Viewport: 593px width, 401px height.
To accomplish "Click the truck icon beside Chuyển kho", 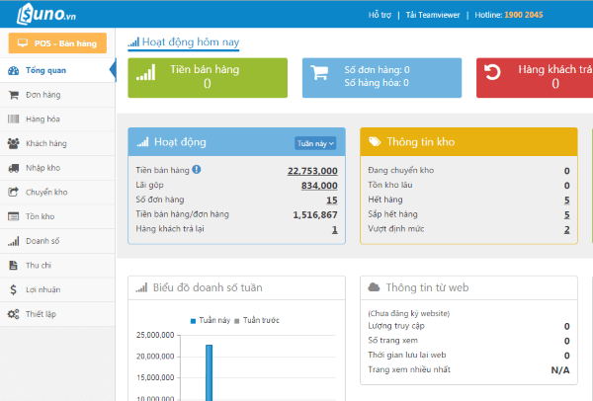I will 14,193.
